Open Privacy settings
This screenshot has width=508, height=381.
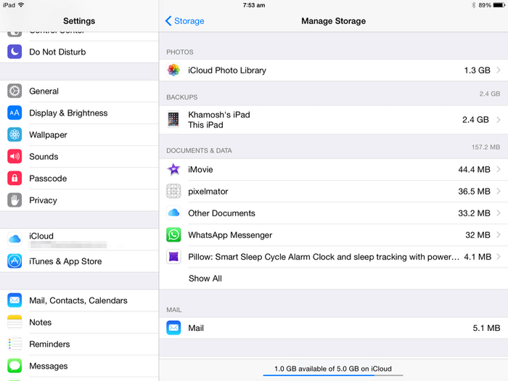[x=79, y=200]
